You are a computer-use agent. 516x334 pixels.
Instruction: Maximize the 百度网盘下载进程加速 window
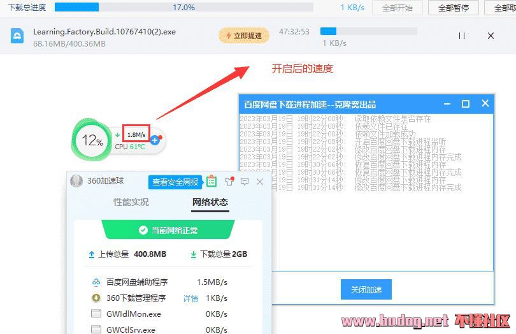[x=466, y=104]
